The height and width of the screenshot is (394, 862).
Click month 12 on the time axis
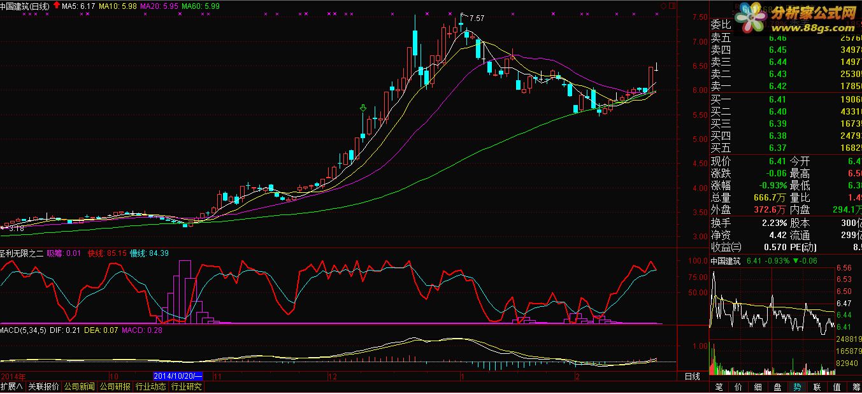click(x=333, y=376)
